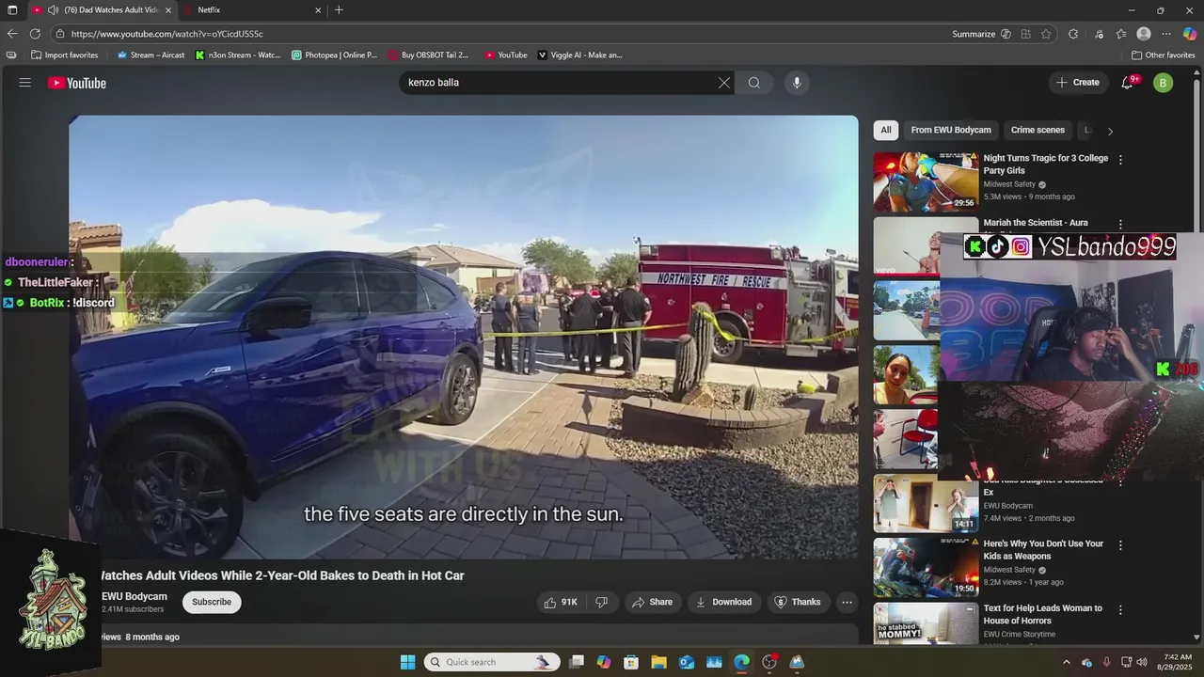
Task: Go to the YouTube home logo
Action: pyautogui.click(x=77, y=83)
